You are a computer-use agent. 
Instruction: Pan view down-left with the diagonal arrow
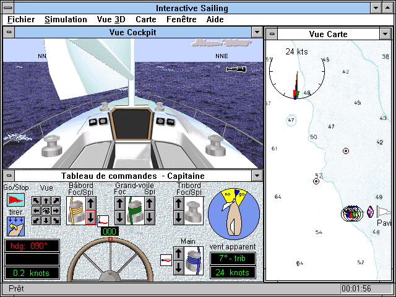[x=37, y=220]
